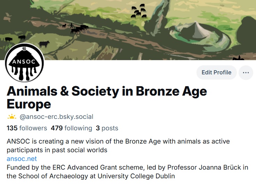The height and width of the screenshot is (187, 256).
Task: Open the banner header image
Action: tap(104, 21)
